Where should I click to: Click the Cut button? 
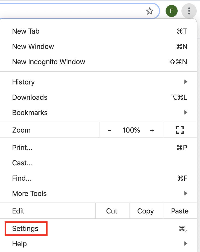[x=112, y=211]
